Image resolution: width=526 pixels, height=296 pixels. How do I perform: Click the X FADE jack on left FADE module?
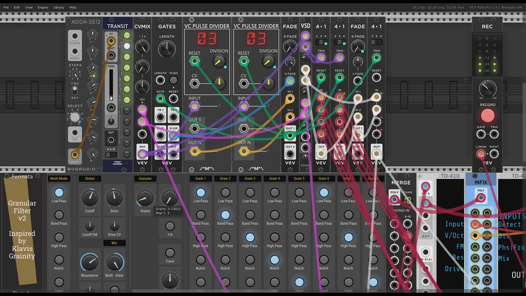(x=290, y=81)
